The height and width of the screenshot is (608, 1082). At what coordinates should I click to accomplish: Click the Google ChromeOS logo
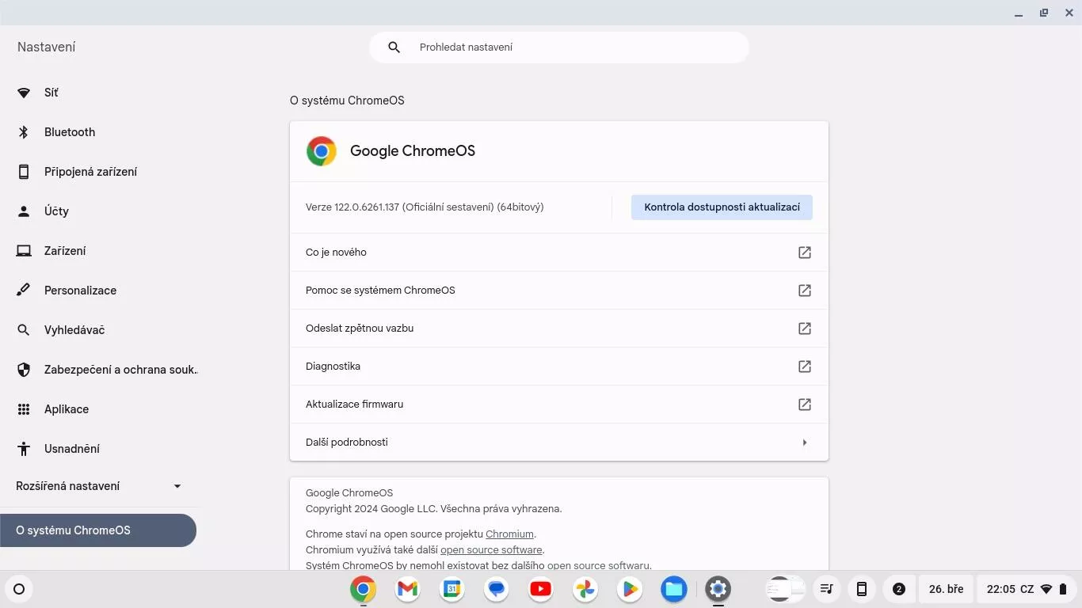coord(322,151)
